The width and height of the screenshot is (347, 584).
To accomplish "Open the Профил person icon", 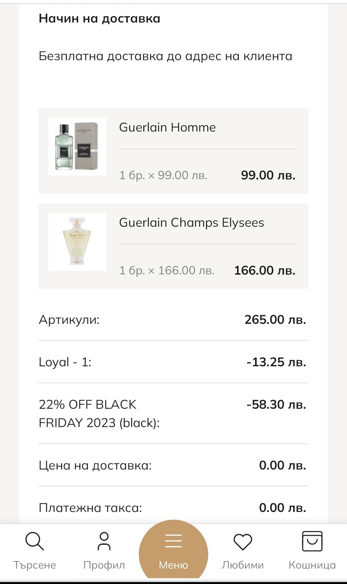I will [x=104, y=542].
